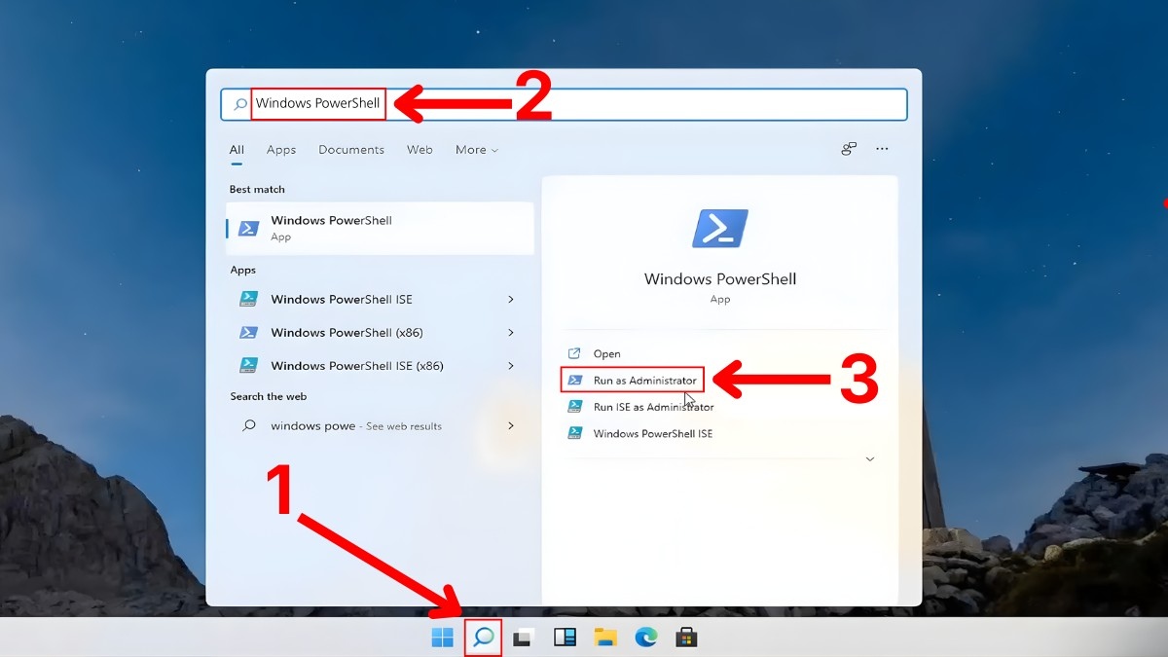Viewport: 1168px width, 657px height.
Task: Click the Windows PowerShell ISE (x86) icon
Action: pos(249,365)
